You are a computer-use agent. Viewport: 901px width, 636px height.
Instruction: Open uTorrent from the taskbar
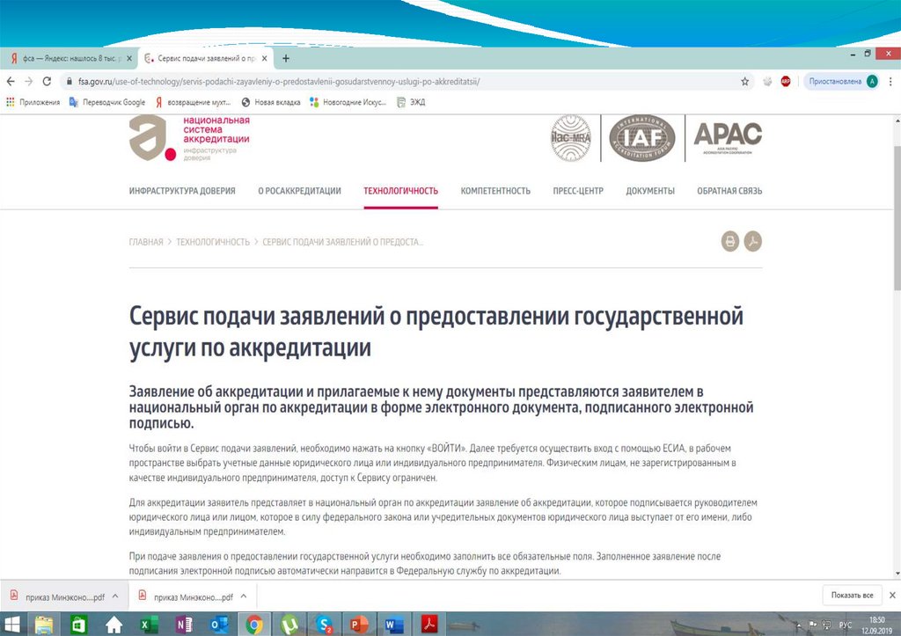coord(289,625)
